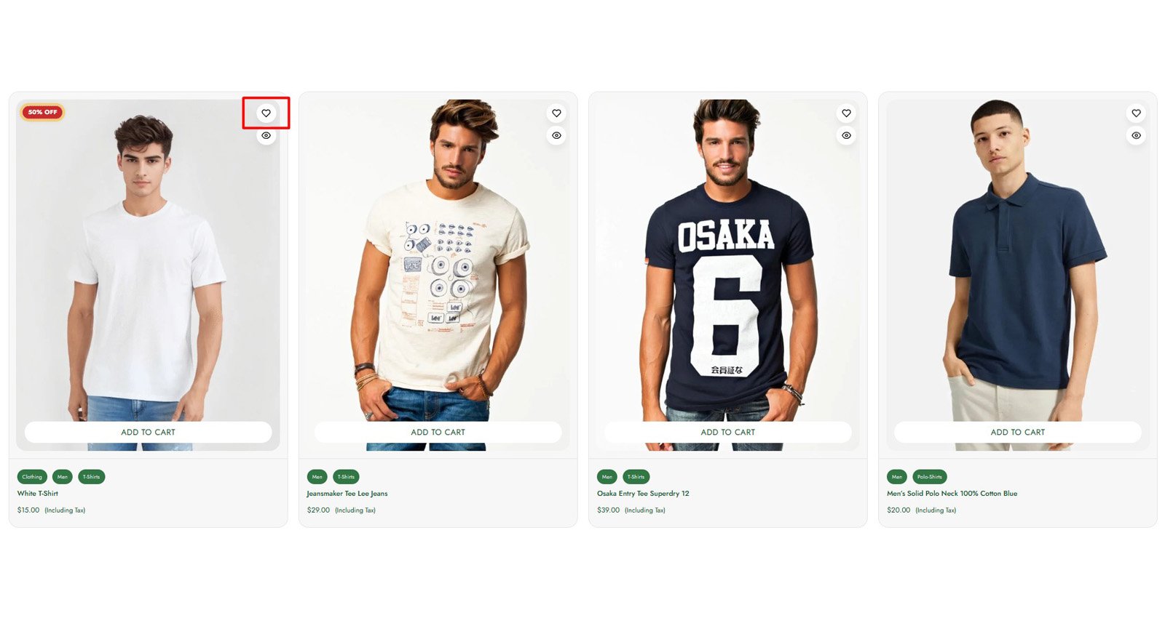The height and width of the screenshot is (618, 1165).
Task: Open White T-Shirt product title
Action: 38,494
